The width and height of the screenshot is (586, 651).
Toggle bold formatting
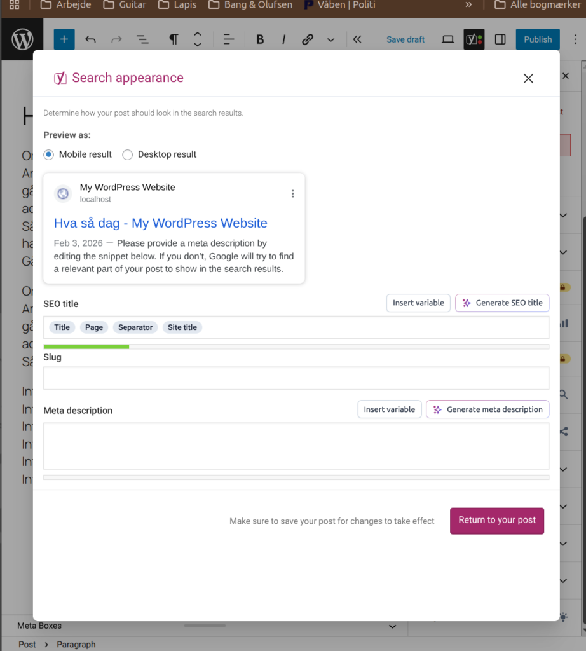pos(260,39)
